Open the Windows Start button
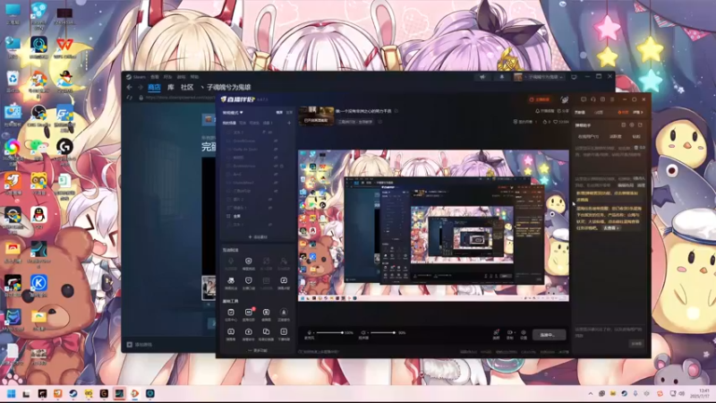 pos(12,393)
